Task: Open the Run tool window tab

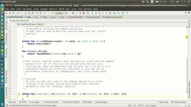Action: [x=13, y=102]
